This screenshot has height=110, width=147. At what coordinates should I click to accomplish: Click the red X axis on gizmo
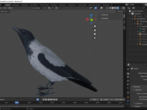(x=87, y=19)
